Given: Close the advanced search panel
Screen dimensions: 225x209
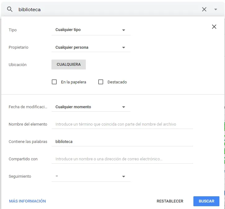Looking at the screenshot, I should 214,27.
